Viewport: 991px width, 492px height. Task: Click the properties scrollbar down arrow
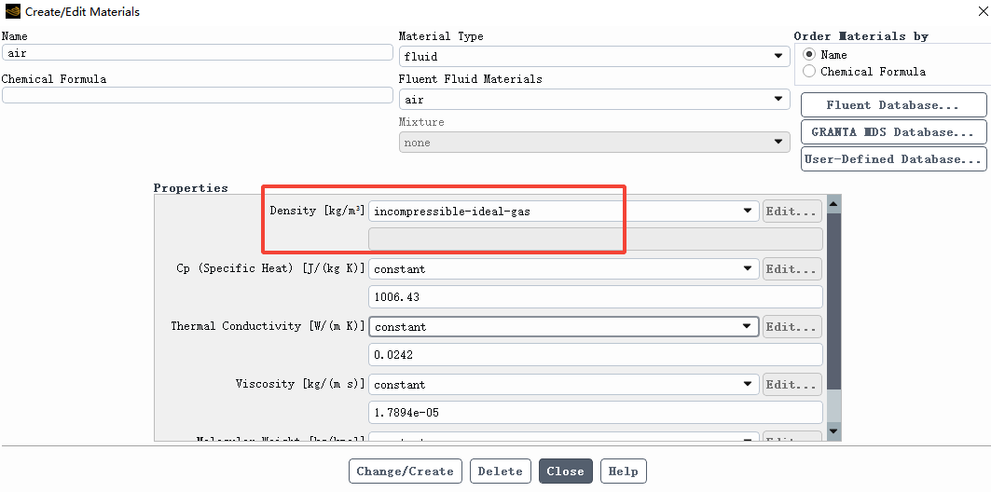click(x=833, y=431)
